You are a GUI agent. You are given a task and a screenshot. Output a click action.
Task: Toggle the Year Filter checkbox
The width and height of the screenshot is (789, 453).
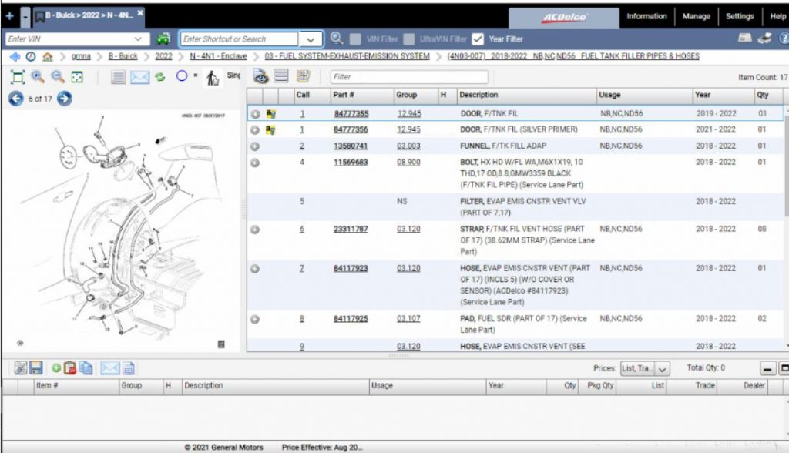pyautogui.click(x=478, y=39)
